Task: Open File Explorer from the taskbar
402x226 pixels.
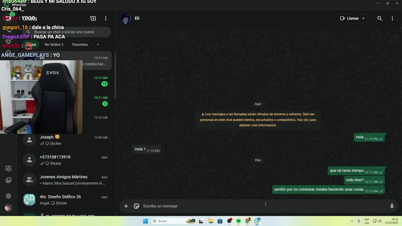Action: tap(210, 221)
